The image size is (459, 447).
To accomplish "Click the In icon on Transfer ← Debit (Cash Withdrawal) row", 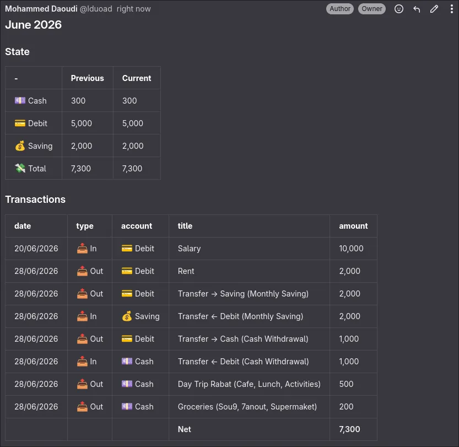I will click(82, 361).
